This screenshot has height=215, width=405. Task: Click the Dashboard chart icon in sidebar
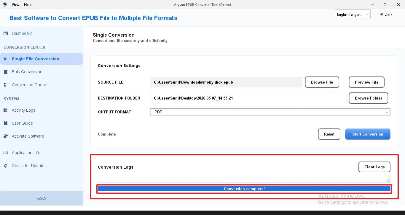(6, 33)
